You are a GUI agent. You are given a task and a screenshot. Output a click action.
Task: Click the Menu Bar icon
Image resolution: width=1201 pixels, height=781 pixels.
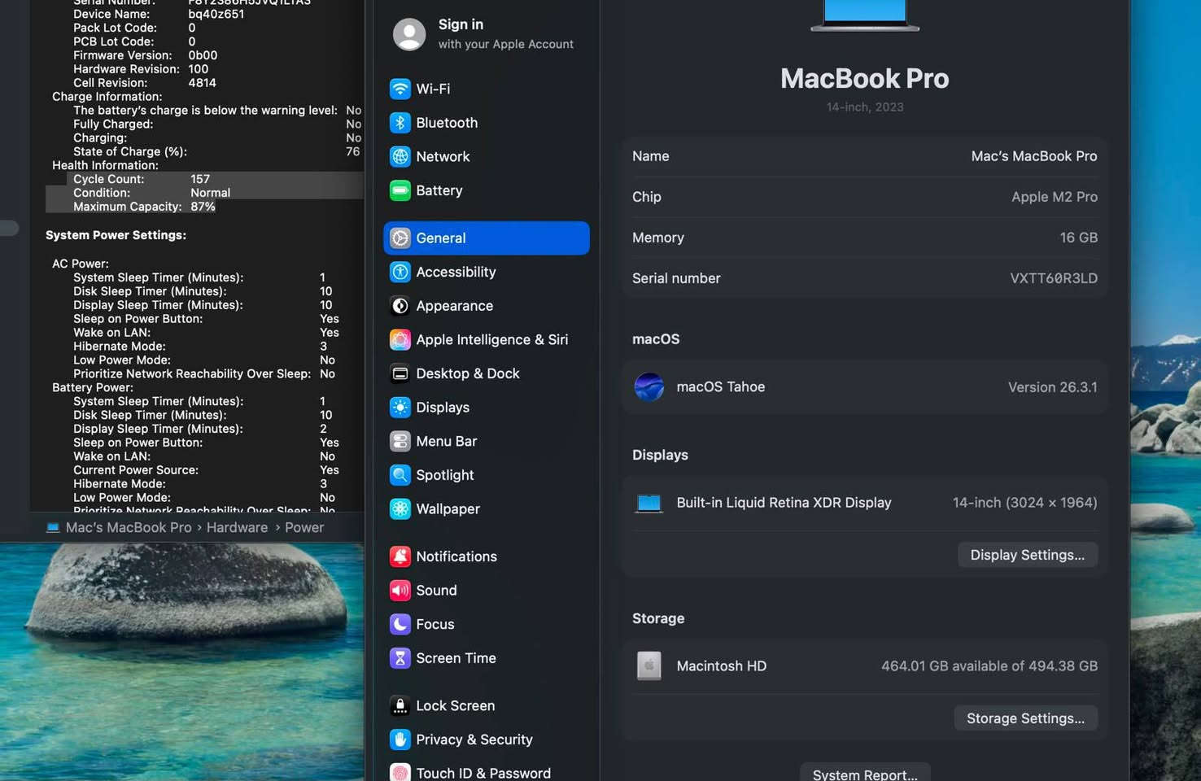[x=400, y=441]
